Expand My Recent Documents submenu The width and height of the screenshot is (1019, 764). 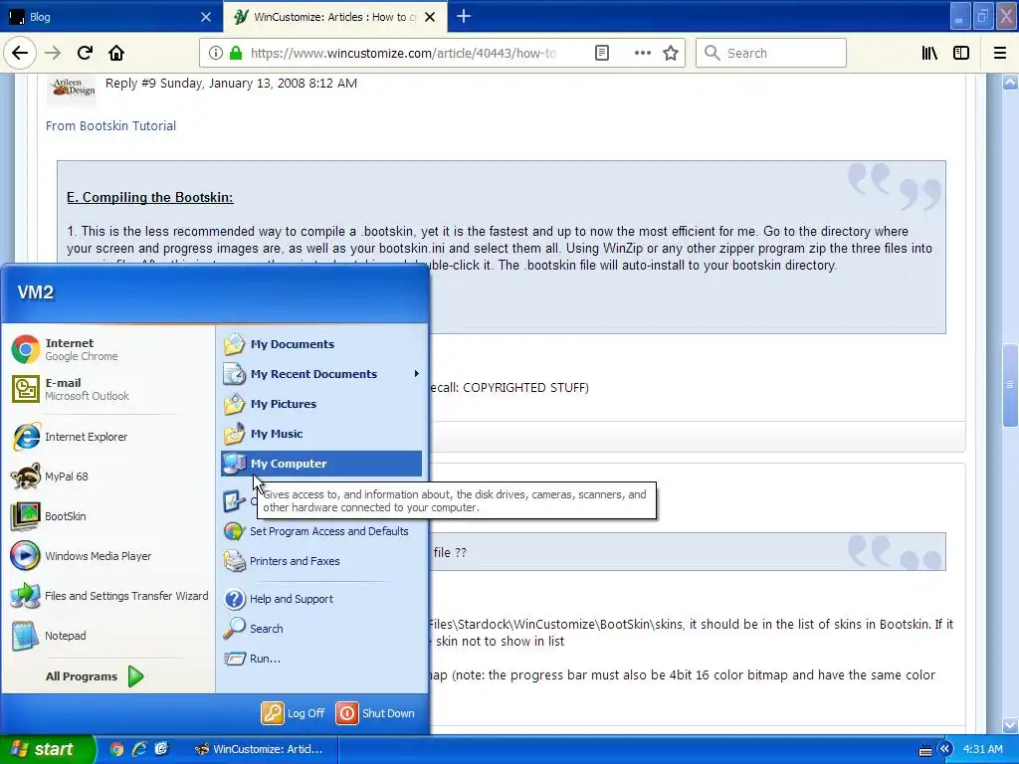click(x=321, y=374)
